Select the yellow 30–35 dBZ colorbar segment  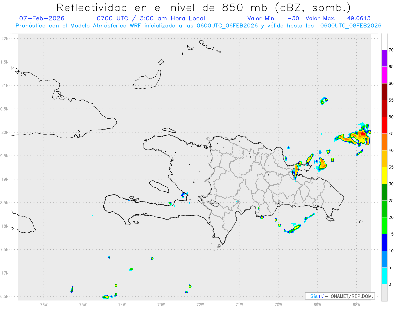pos(384,175)
